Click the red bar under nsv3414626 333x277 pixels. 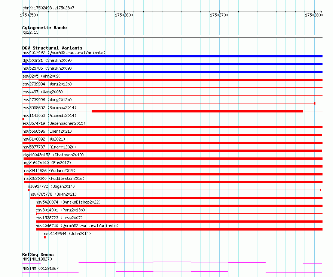click(x=173, y=174)
